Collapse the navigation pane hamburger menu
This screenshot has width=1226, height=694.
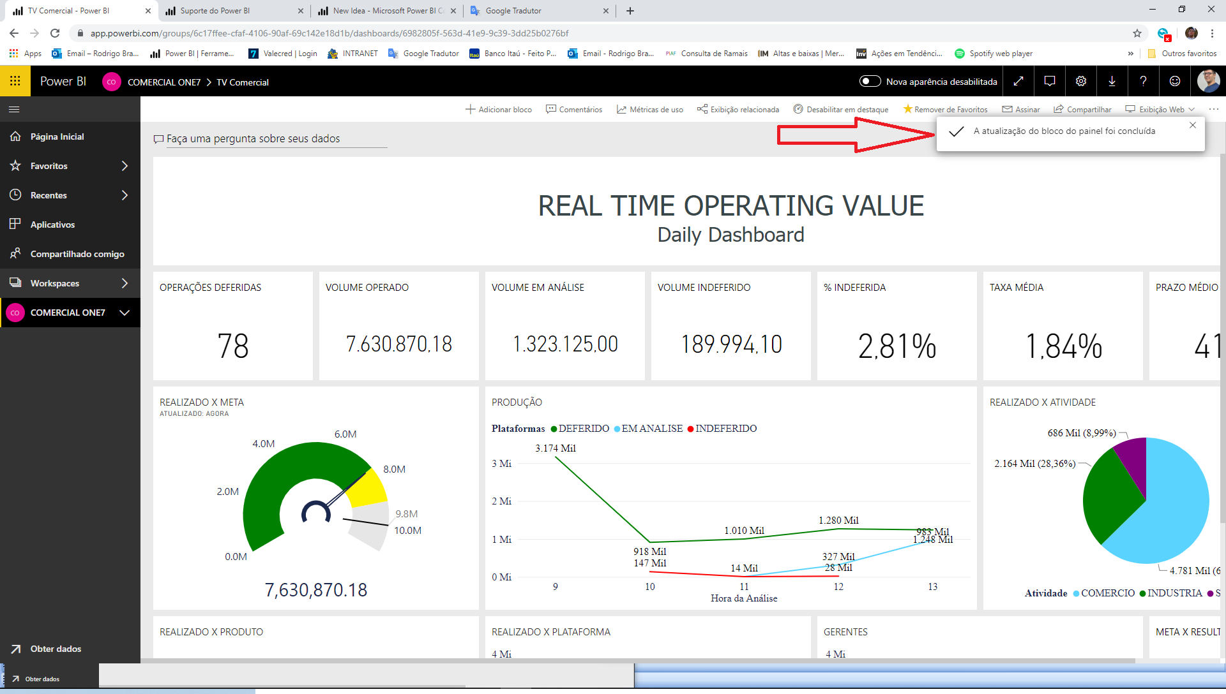pyautogui.click(x=14, y=110)
